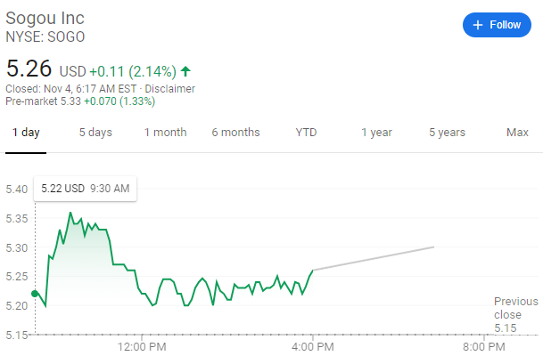Click the Previous close 5.15 label

click(x=516, y=314)
